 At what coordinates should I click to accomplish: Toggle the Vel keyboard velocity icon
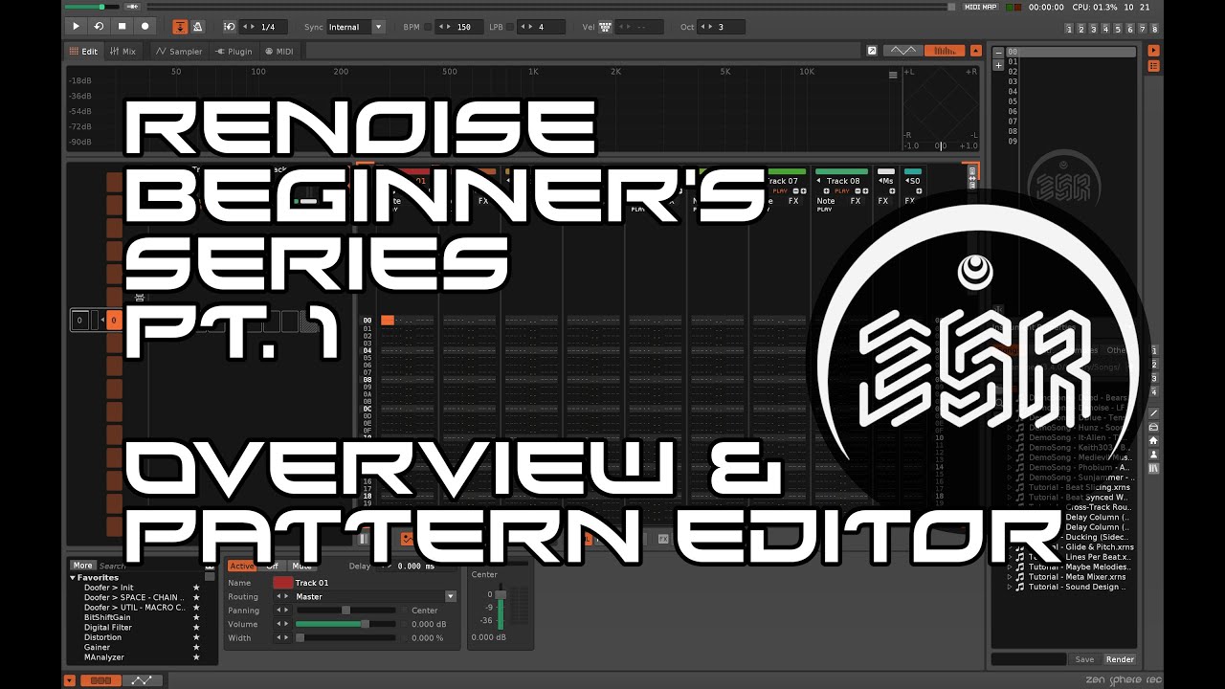tap(605, 27)
